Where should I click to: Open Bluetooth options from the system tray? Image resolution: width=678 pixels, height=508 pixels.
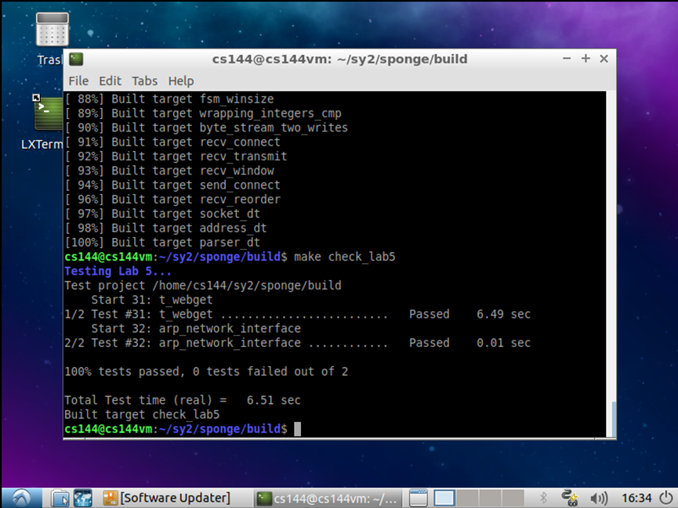pyautogui.click(x=543, y=498)
